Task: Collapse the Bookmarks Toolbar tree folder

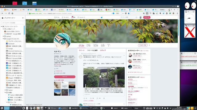Action: pos(2,27)
